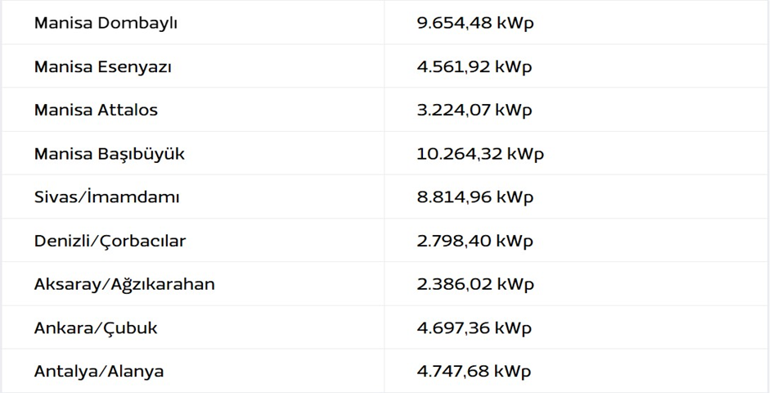Select the 2.386,02 kWp capacity value

[474, 284]
